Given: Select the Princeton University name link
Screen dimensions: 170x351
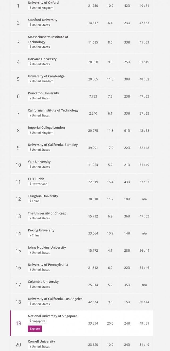Looking at the screenshot, I should 43,93.
